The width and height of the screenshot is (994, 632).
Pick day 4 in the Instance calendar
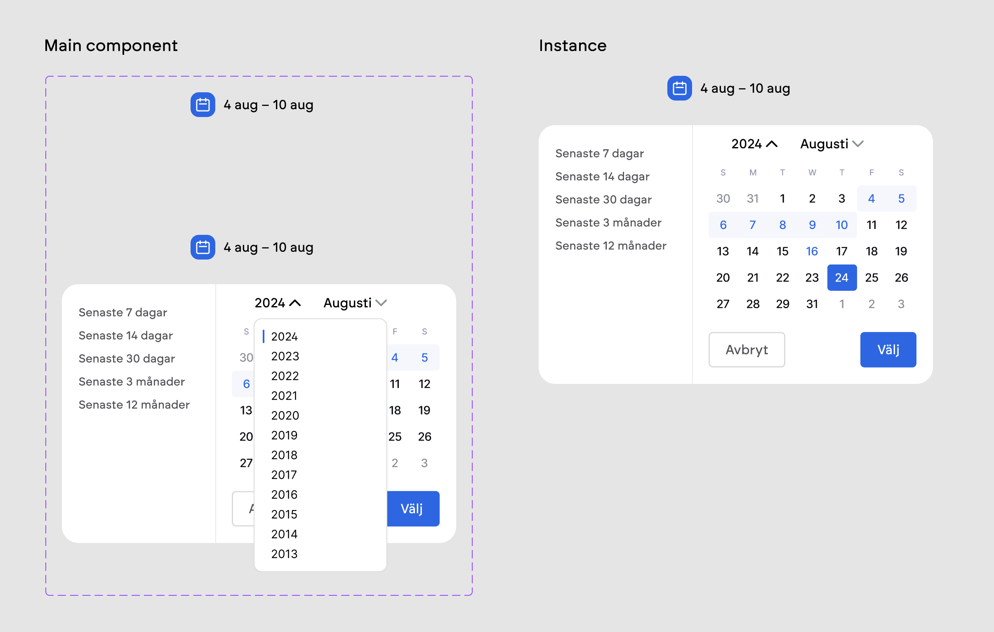tap(872, 198)
